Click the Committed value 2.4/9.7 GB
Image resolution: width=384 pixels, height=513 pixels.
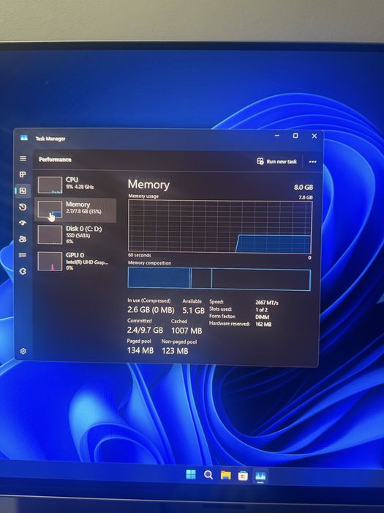145,330
